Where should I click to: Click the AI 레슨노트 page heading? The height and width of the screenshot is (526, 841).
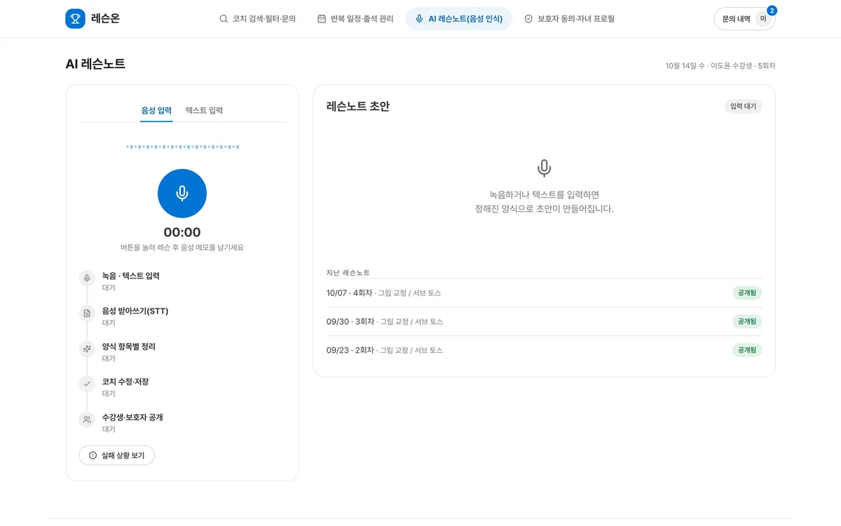tap(95, 64)
